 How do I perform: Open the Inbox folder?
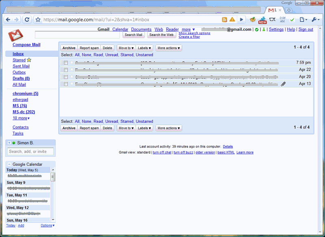18,54
